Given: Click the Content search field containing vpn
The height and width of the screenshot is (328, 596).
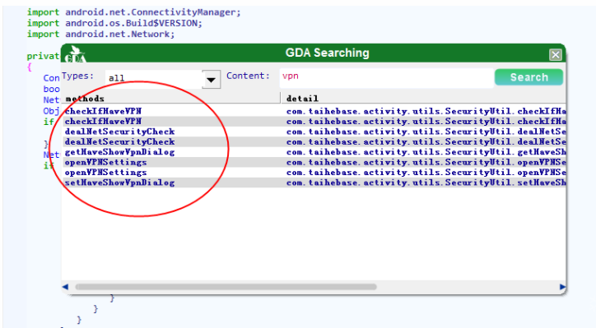Looking at the screenshot, I should pyautogui.click(x=387, y=78).
